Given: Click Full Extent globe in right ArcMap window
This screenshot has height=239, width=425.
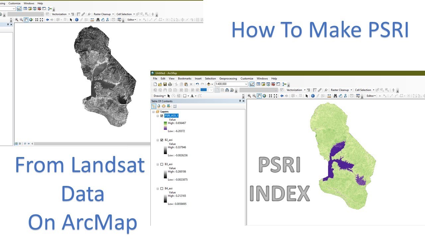Looking at the screenshot, I should [264, 96].
